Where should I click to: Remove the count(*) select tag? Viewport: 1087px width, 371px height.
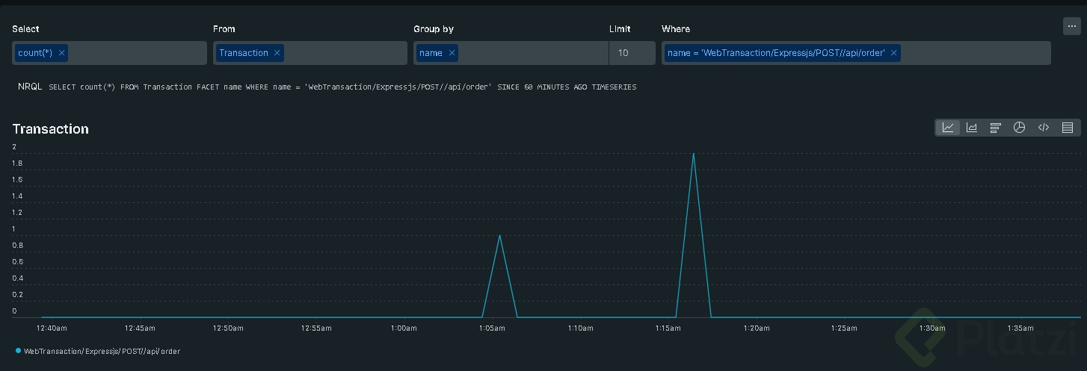[x=62, y=53]
